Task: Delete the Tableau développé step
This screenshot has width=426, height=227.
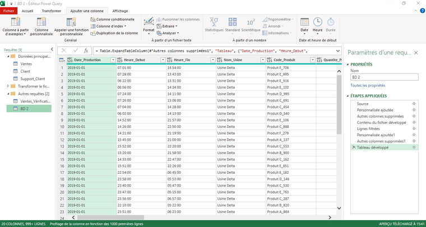Action: coord(353,147)
